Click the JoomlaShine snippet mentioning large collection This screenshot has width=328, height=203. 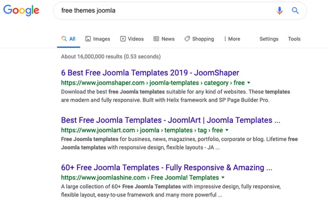(x=171, y=190)
